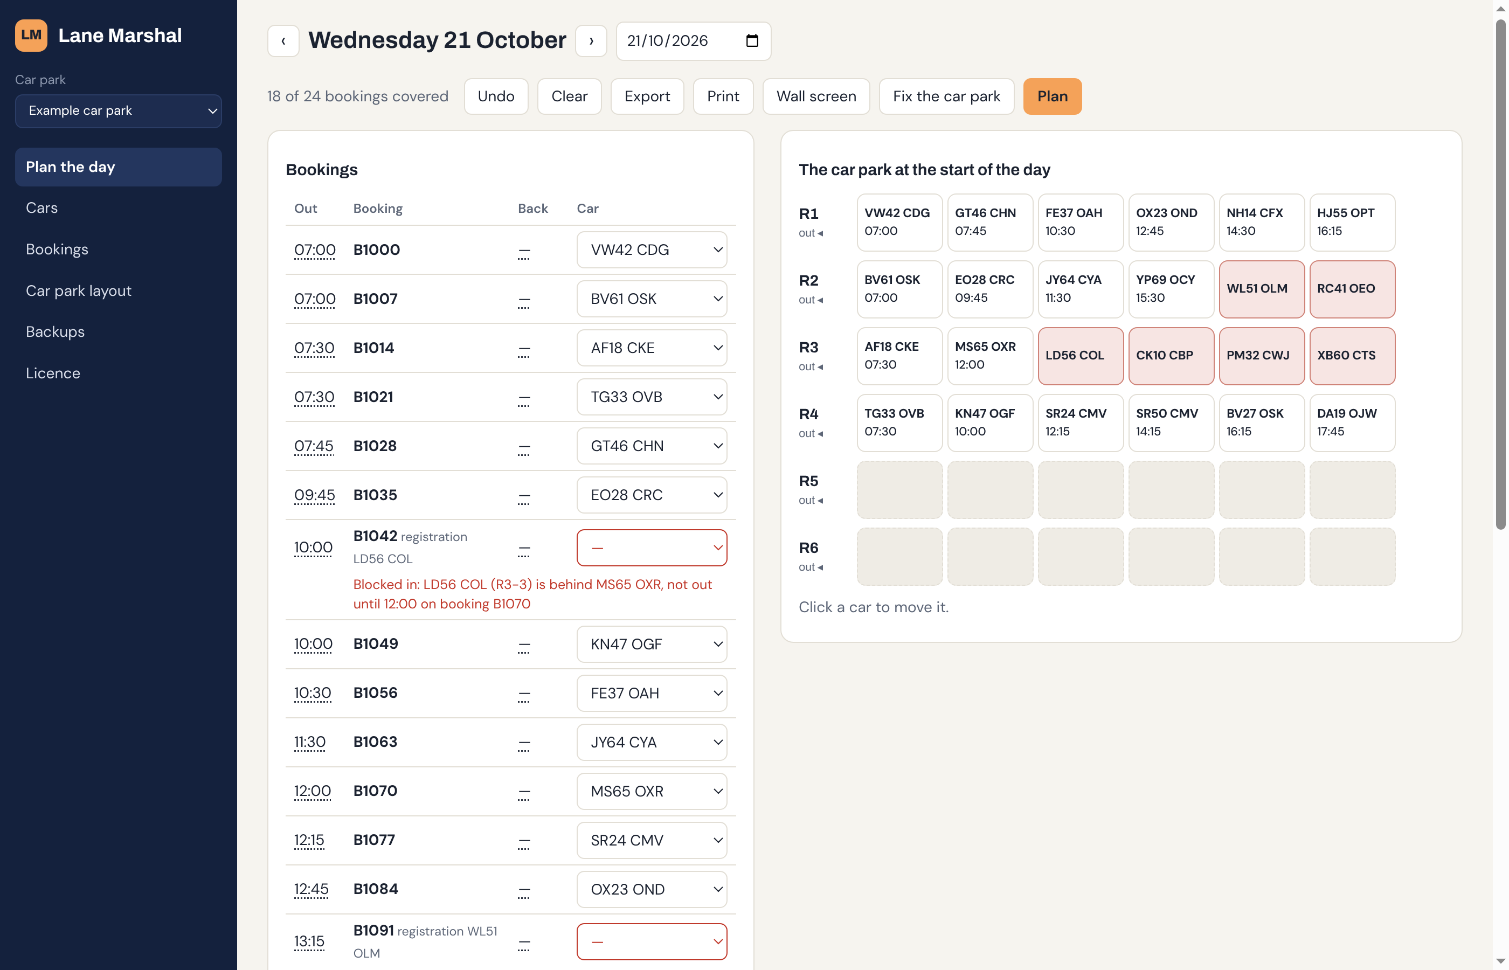Edit the 21/10/2026 date field
1509x970 pixels.
click(x=693, y=41)
